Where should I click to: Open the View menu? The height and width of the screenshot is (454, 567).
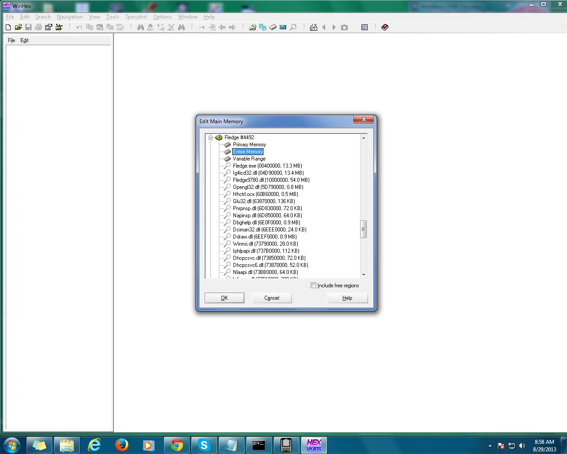[94, 17]
